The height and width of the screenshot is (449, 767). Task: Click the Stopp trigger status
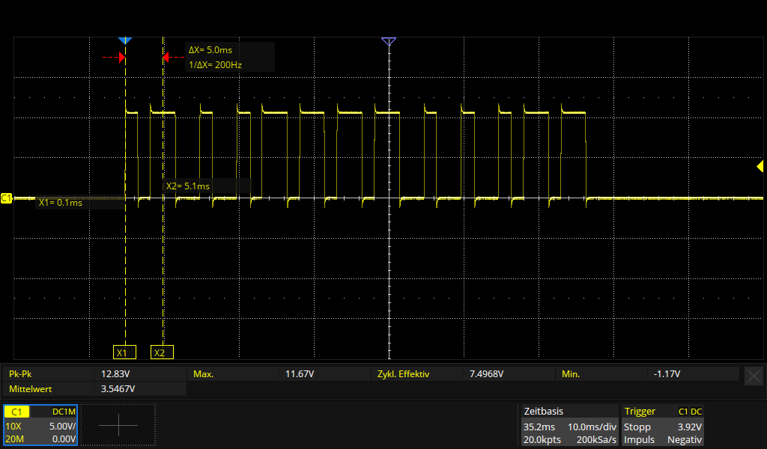[637, 427]
